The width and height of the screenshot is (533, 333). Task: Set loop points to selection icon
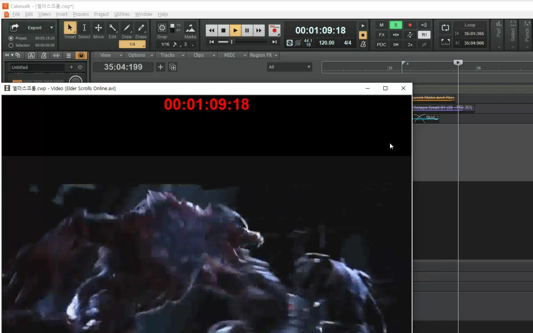pyautogui.click(x=445, y=42)
